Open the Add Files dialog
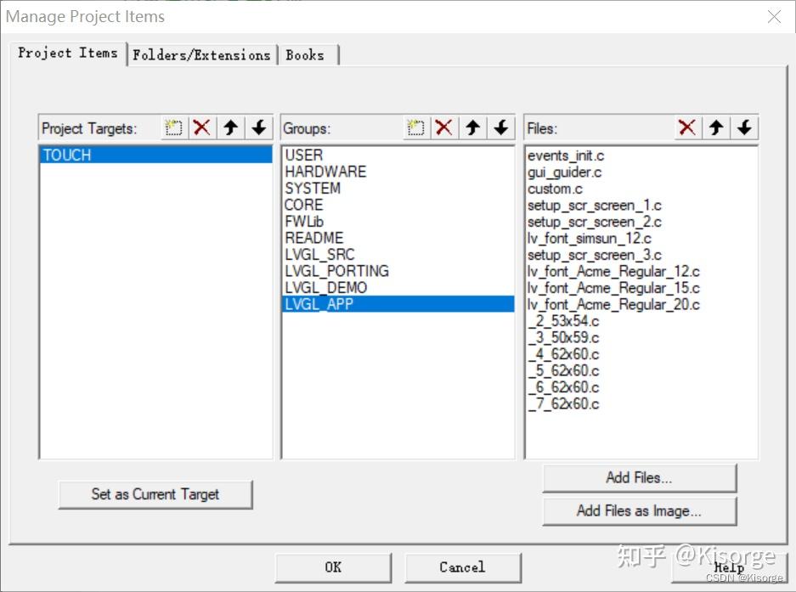Screen dimensions: 796x592 point(639,477)
